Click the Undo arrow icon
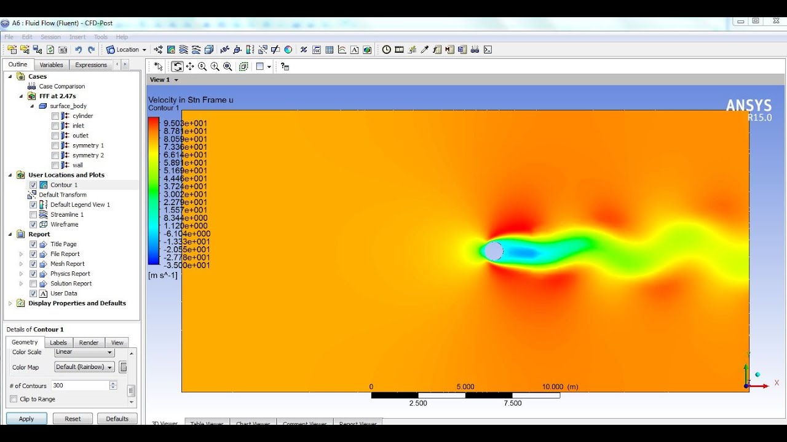 (78, 50)
